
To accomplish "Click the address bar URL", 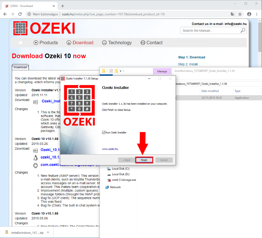I will point(113,14).
